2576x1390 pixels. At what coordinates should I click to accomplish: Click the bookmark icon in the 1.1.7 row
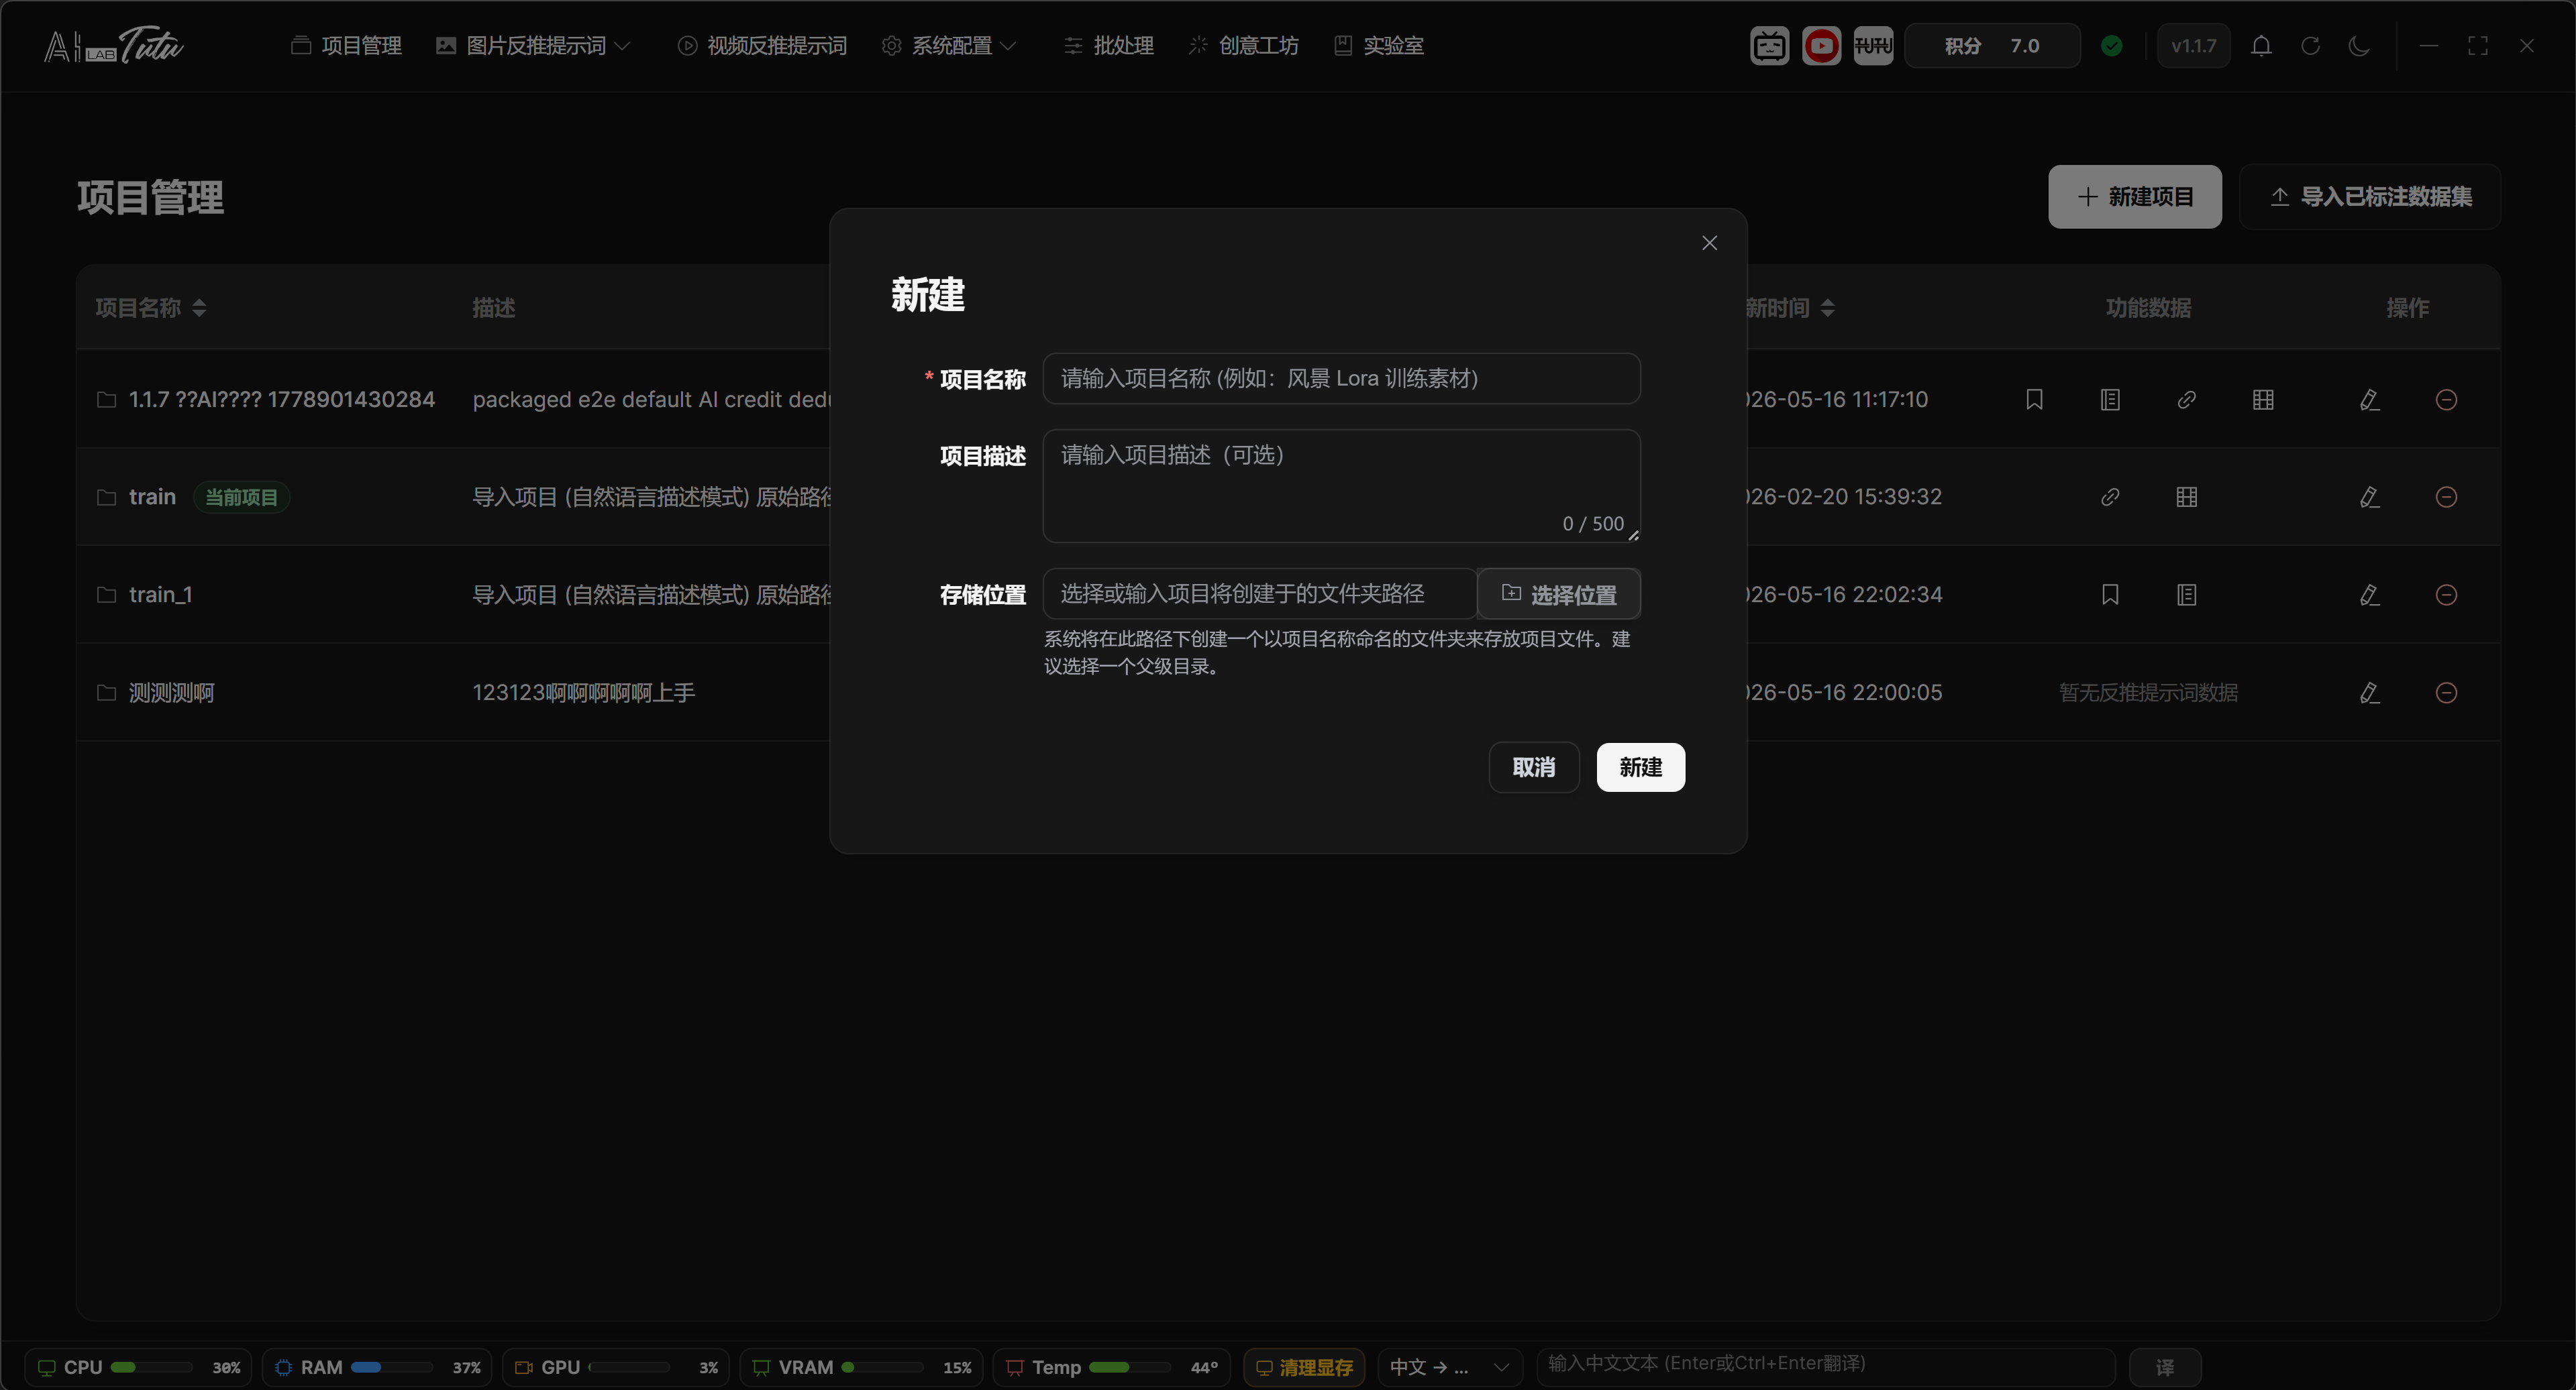tap(2034, 400)
